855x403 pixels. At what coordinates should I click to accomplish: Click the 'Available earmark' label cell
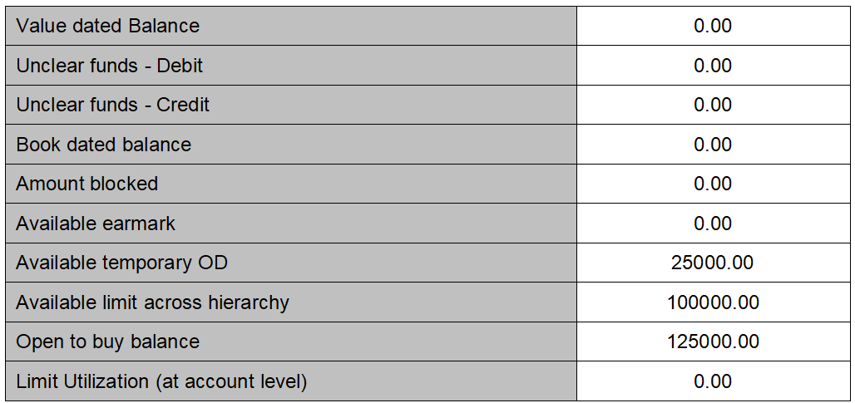96,224
